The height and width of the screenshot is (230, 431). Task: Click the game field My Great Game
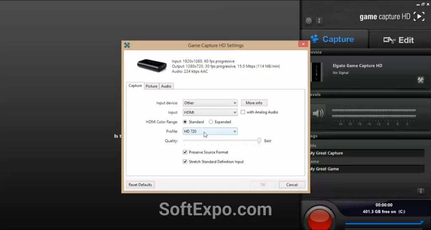(x=367, y=169)
